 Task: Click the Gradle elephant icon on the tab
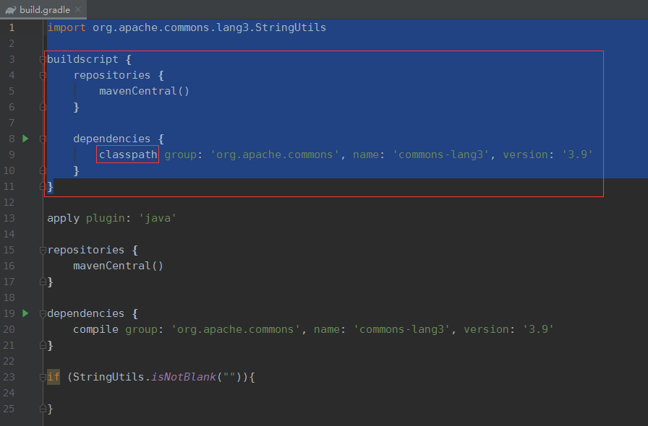pyautogui.click(x=10, y=9)
